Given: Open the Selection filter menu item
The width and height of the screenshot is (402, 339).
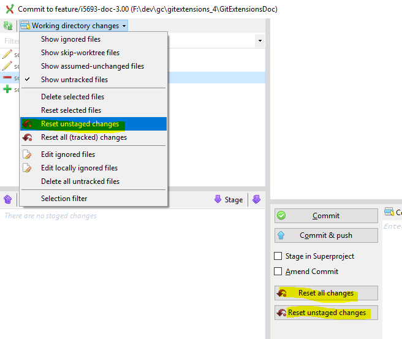Looking at the screenshot, I should (94, 199).
